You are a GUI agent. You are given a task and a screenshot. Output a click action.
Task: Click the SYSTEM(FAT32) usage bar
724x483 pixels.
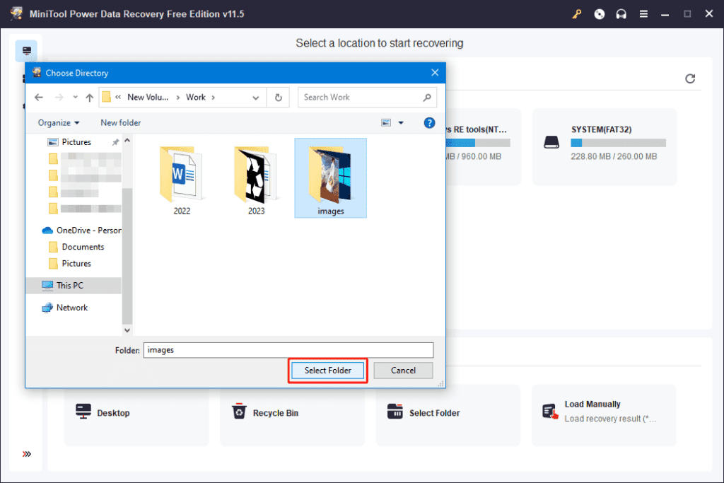pyautogui.click(x=618, y=143)
